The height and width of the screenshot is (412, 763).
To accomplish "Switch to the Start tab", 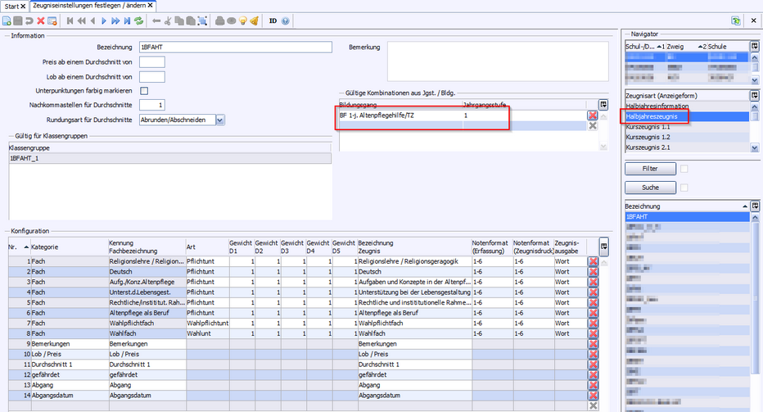I will tap(12, 6).
